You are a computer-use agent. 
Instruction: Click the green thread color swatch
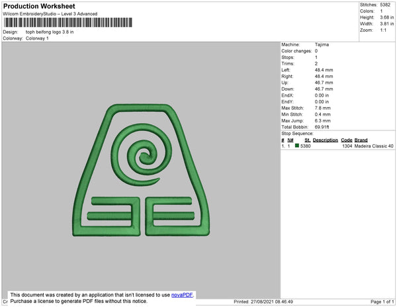coord(297,146)
